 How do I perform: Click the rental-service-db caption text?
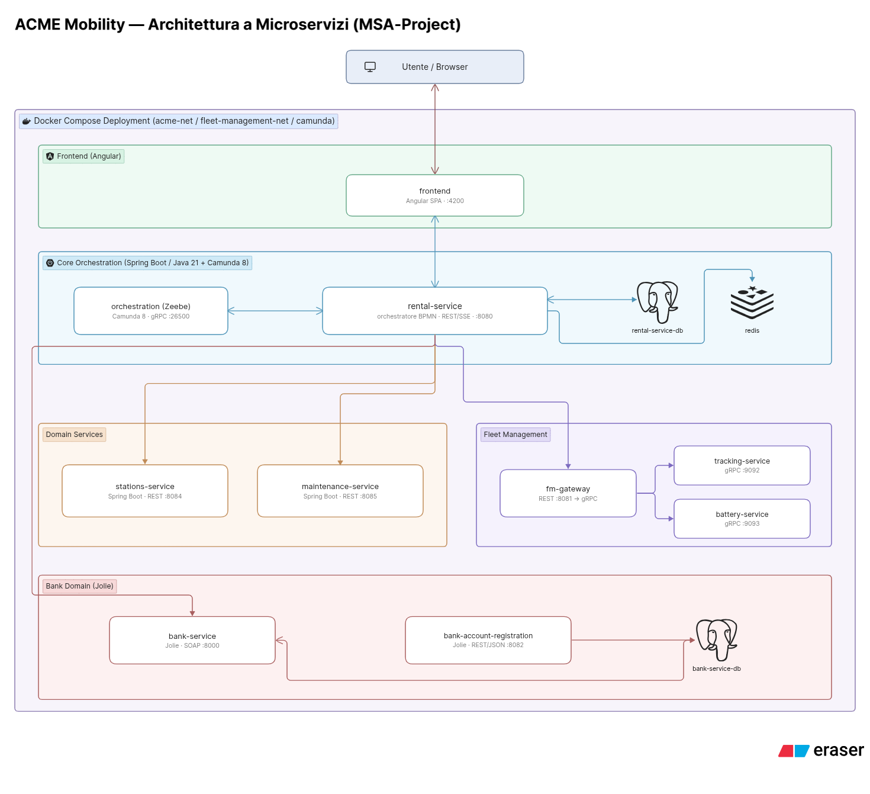657,330
